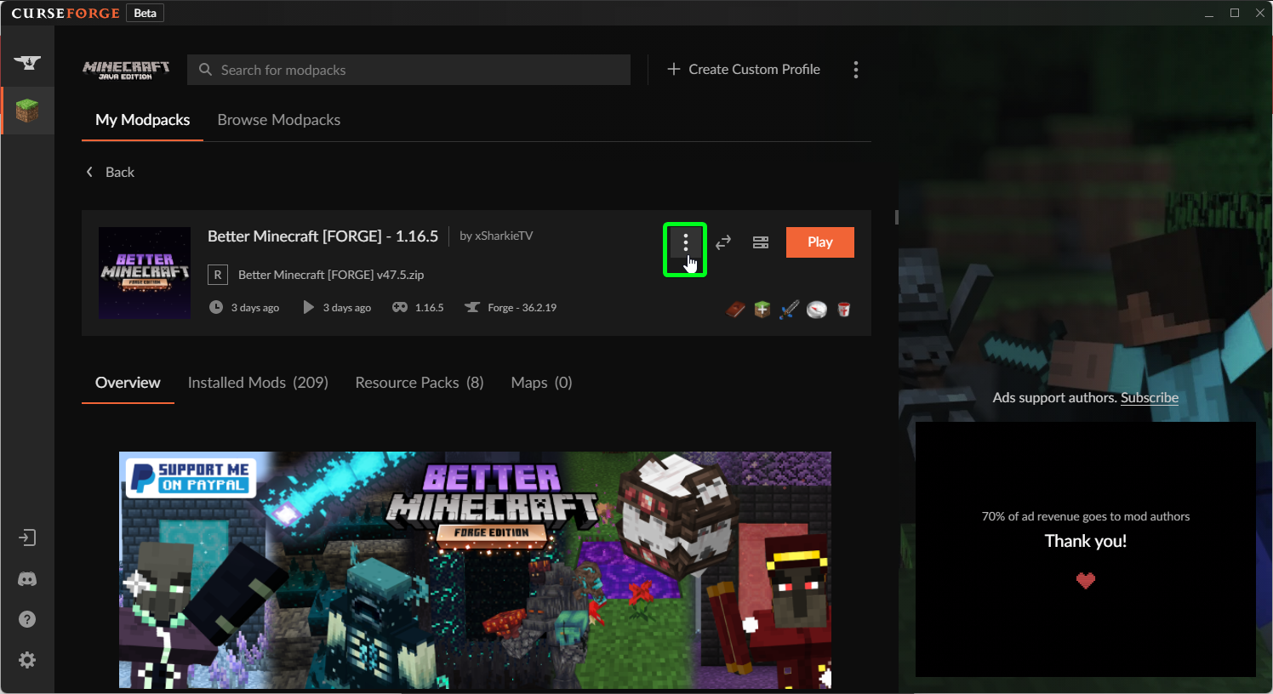The image size is (1273, 694).
Task: Click the server stack icon beside Play
Action: pos(761,242)
